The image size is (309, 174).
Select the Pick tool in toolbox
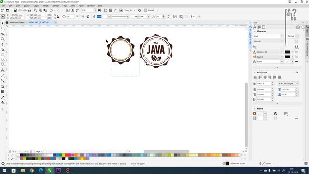pyautogui.click(x=3, y=23)
